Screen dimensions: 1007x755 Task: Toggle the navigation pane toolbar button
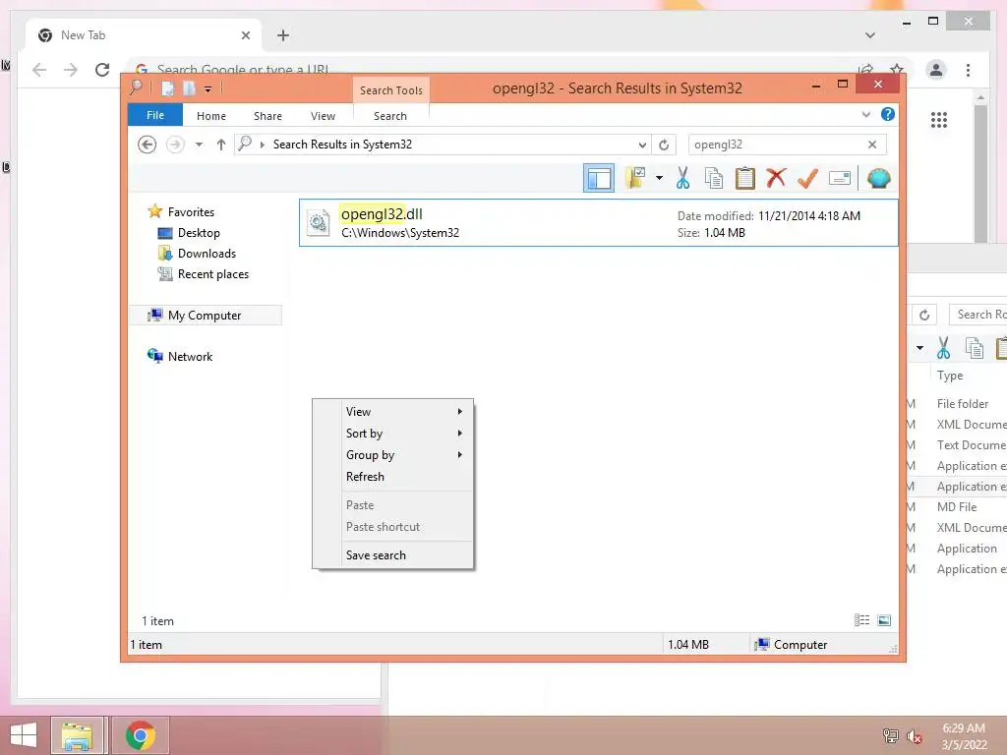click(x=599, y=178)
